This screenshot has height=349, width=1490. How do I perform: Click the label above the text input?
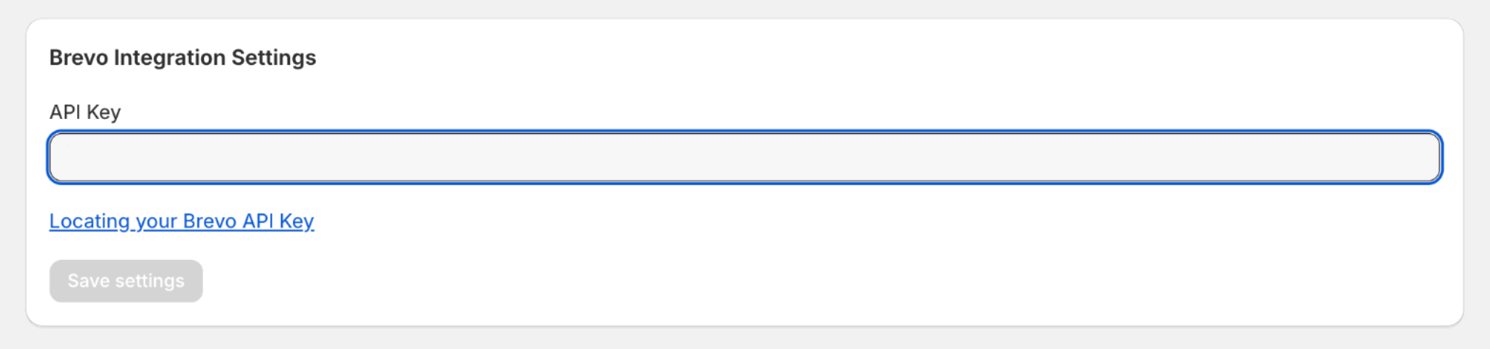(85, 113)
